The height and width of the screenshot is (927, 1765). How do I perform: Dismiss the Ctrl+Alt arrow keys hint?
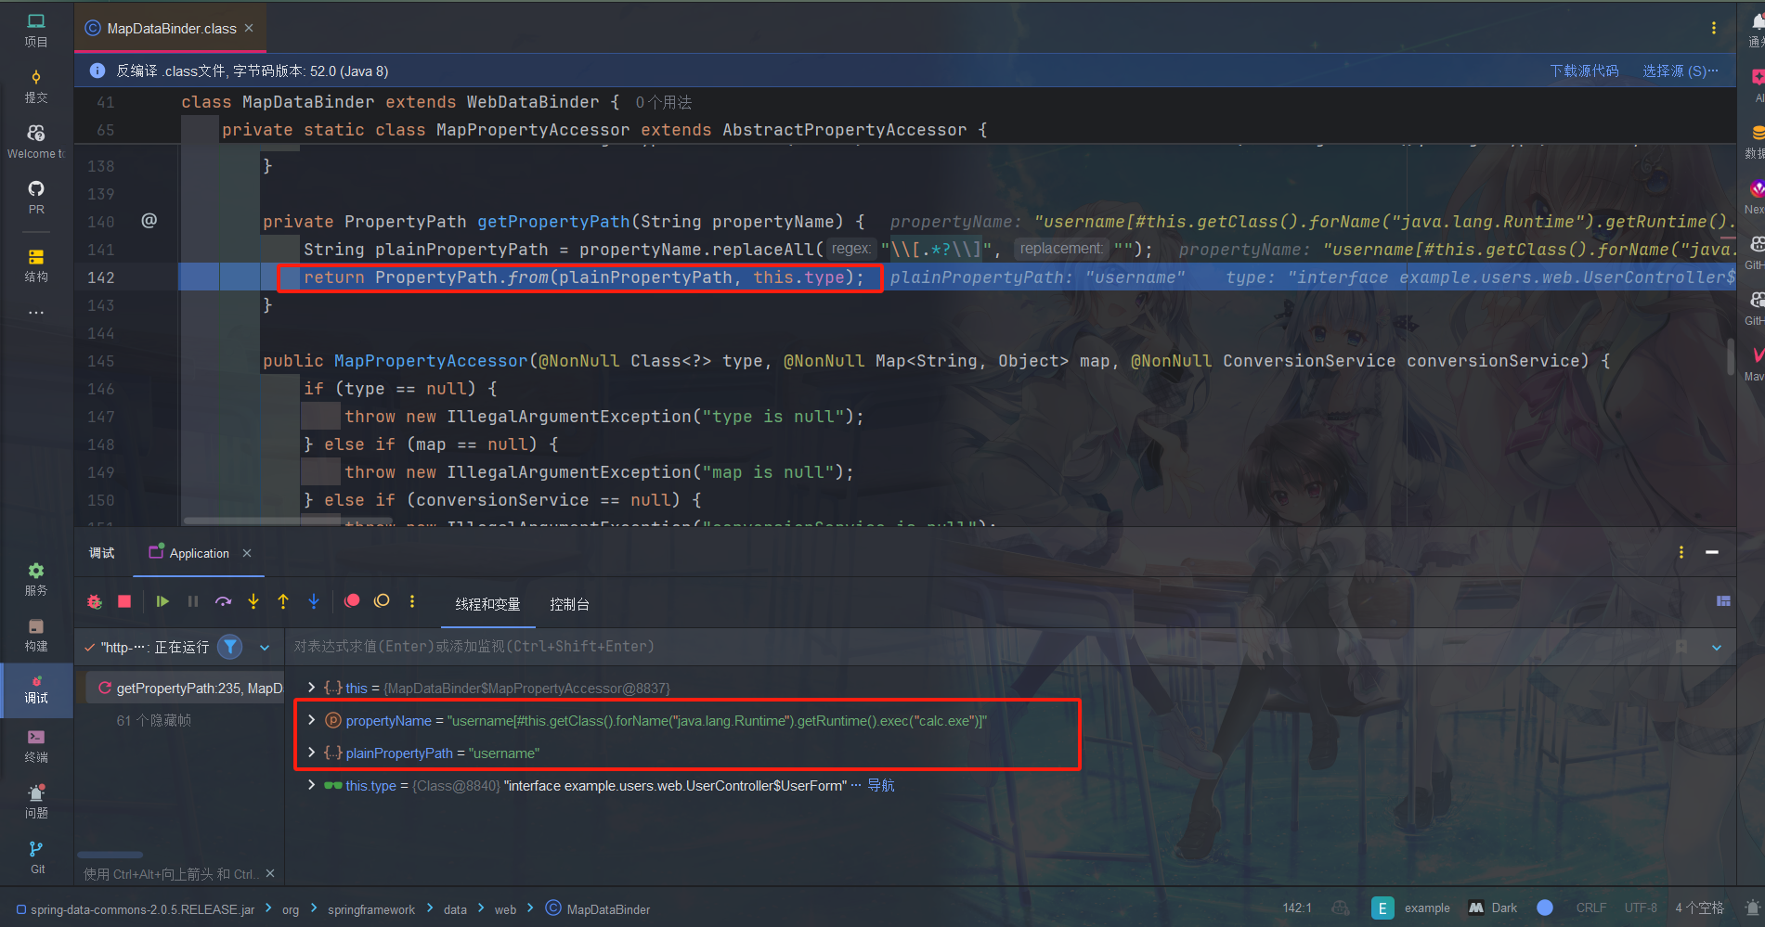pyautogui.click(x=270, y=873)
